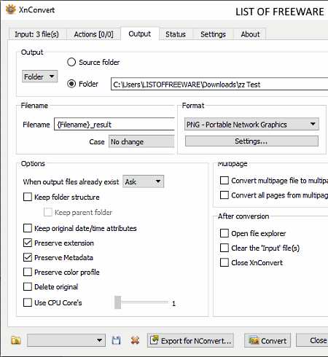Go to the Status tab
Image resolution: width=328 pixels, height=357 pixels.
click(176, 34)
